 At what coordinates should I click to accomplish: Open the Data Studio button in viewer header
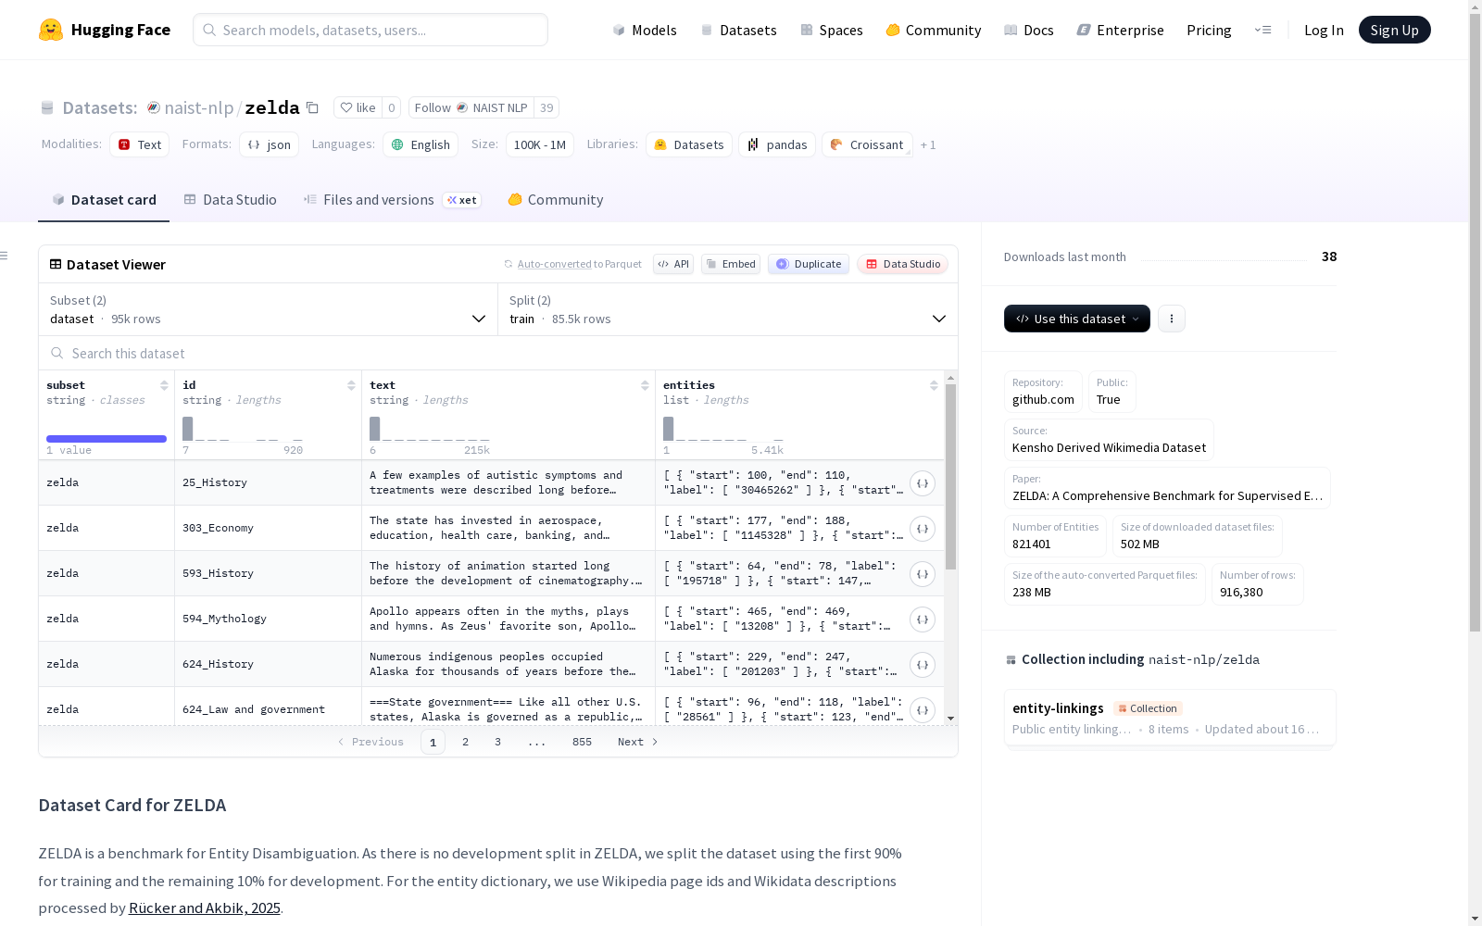[x=903, y=264]
